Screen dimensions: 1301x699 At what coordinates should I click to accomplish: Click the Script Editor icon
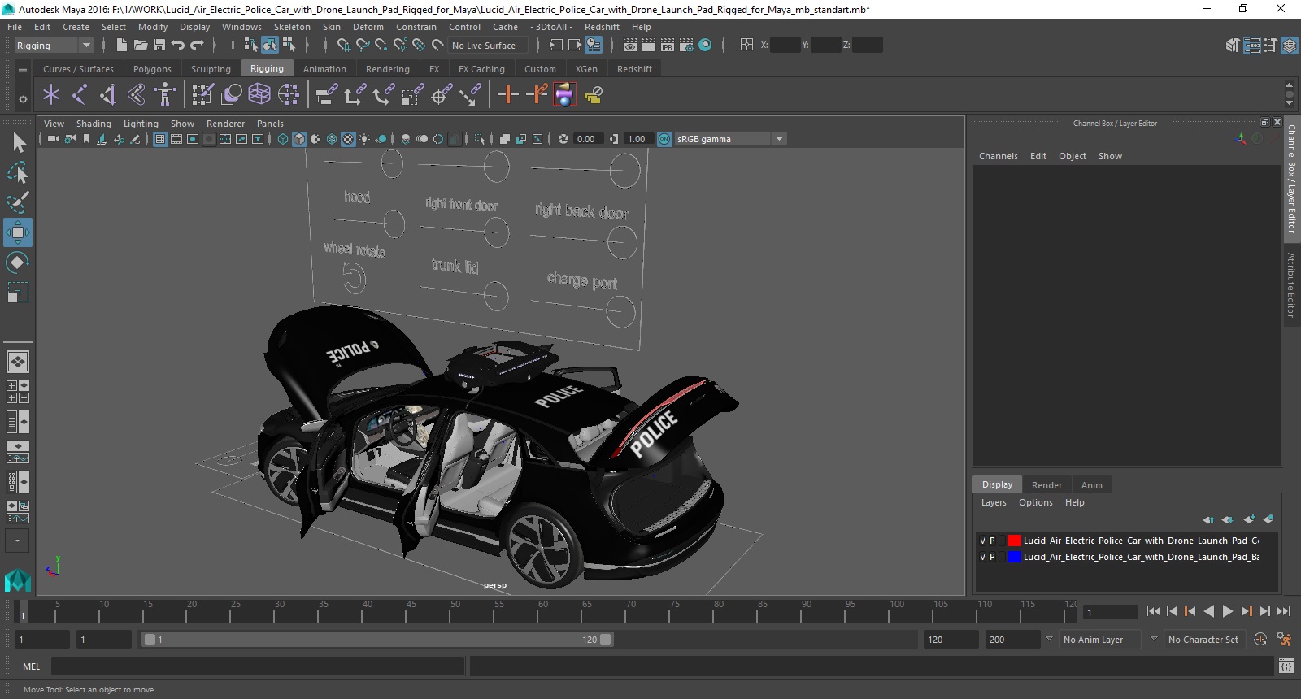point(1286,666)
